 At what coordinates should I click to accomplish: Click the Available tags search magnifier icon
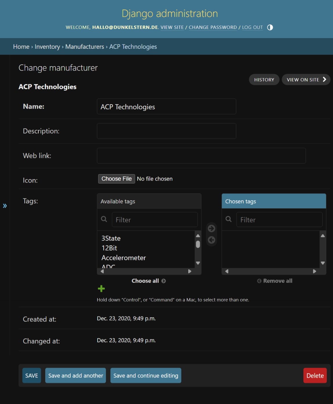pos(104,219)
